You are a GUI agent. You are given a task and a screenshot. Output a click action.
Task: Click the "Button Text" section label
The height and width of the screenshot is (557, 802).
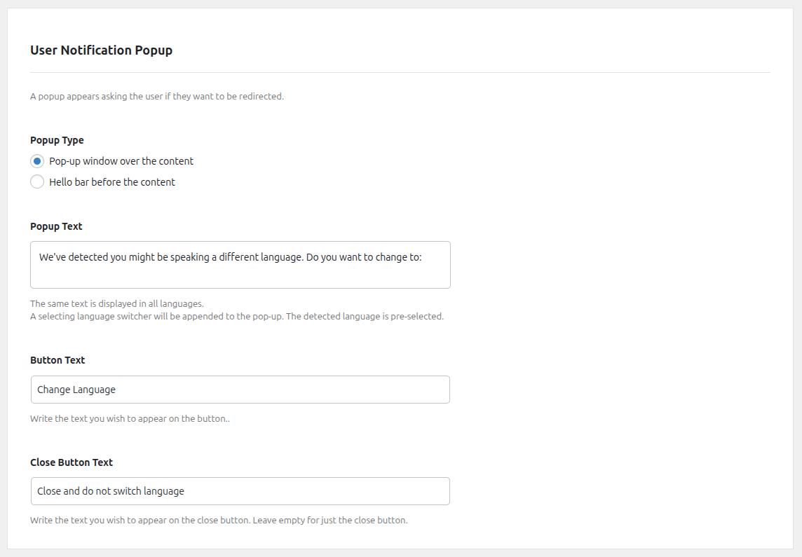pyautogui.click(x=57, y=360)
